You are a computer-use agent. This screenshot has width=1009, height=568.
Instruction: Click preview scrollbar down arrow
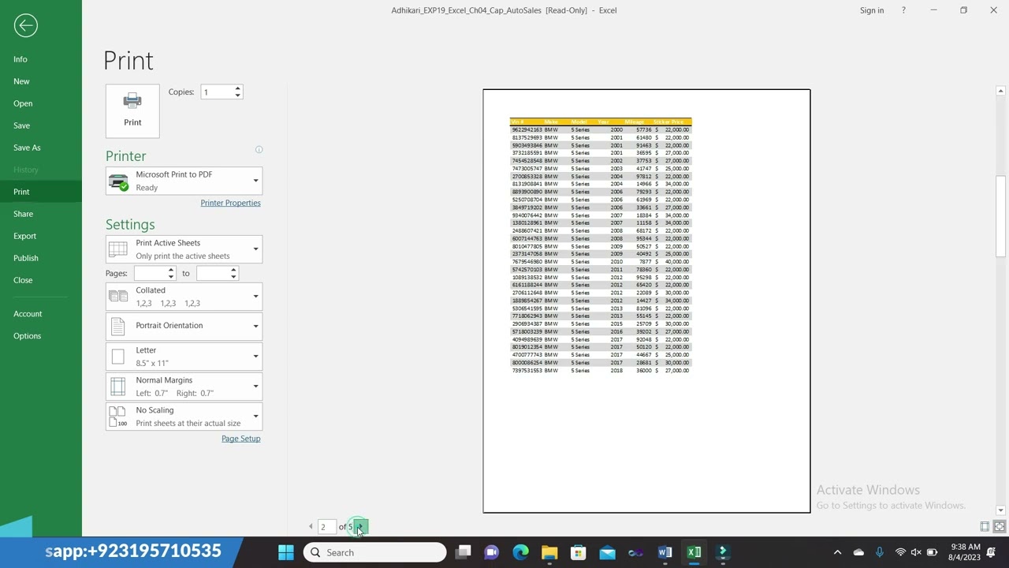point(1000,510)
